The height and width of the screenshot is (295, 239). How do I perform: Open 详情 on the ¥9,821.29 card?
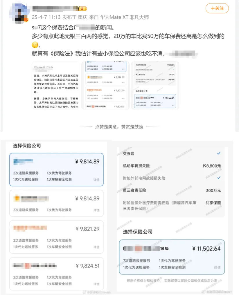pyautogui.click(x=96, y=247)
